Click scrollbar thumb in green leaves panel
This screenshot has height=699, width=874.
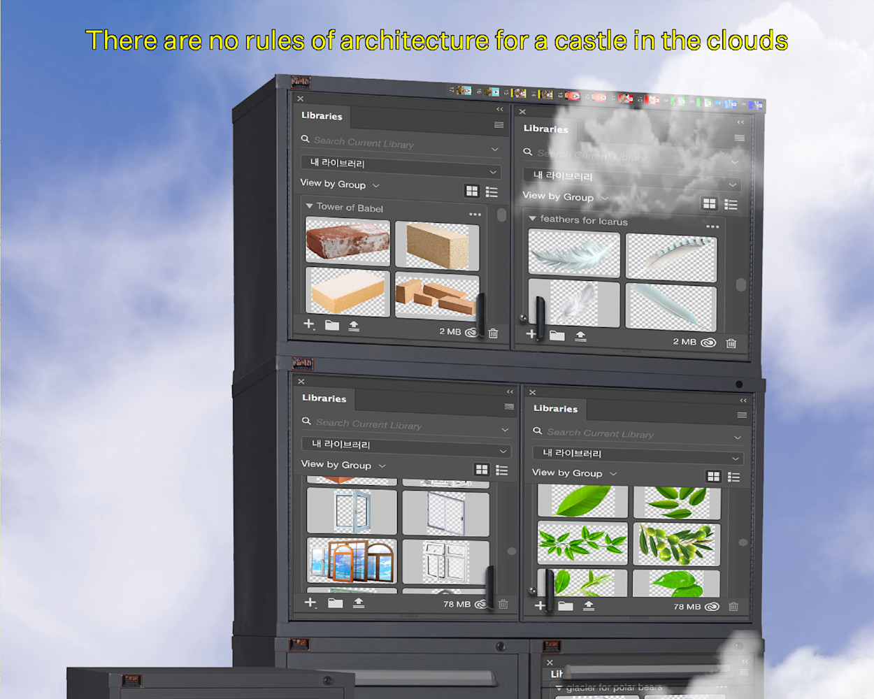coord(743,542)
